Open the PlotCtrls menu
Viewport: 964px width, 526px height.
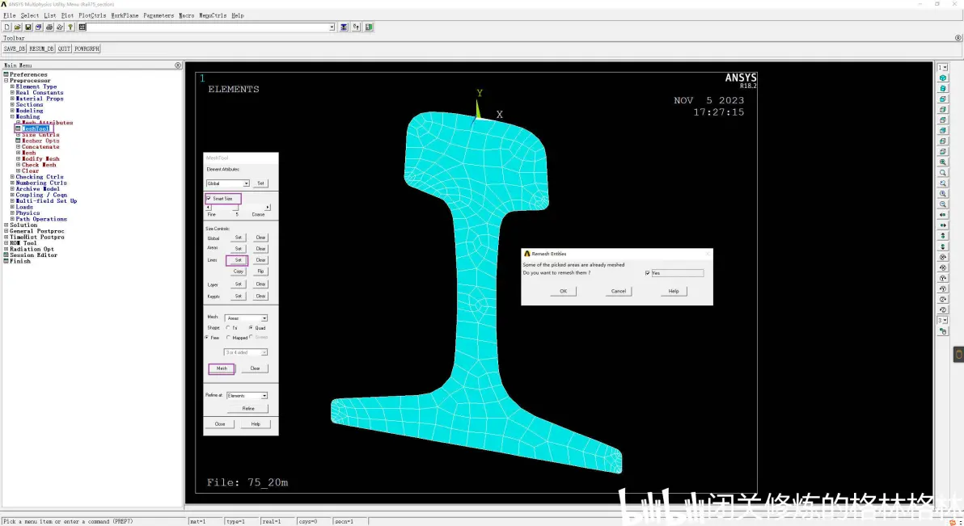click(x=92, y=15)
